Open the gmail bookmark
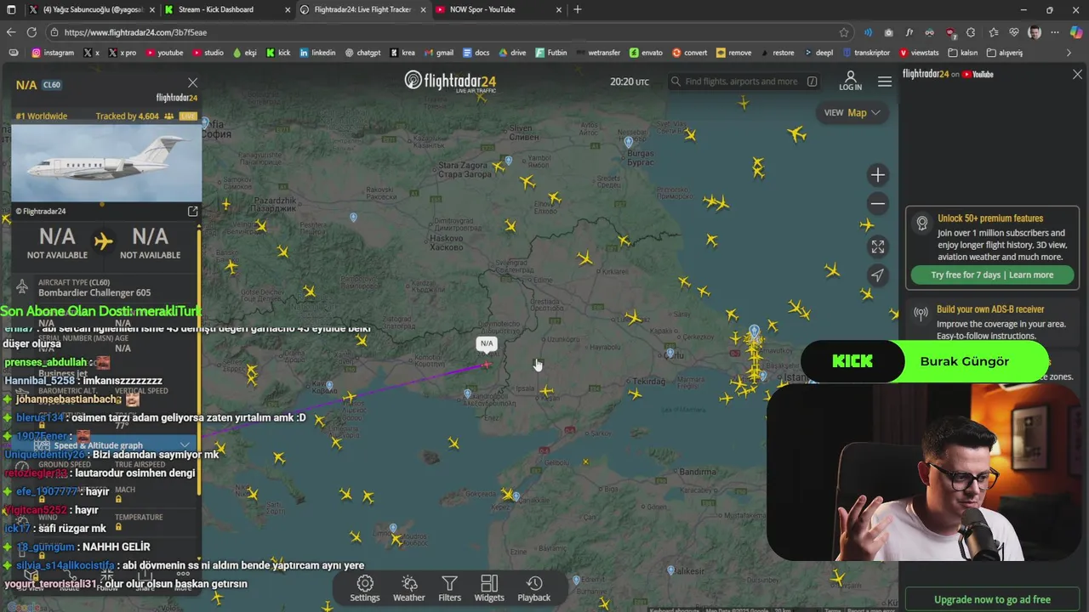1089x612 pixels. pyautogui.click(x=438, y=53)
